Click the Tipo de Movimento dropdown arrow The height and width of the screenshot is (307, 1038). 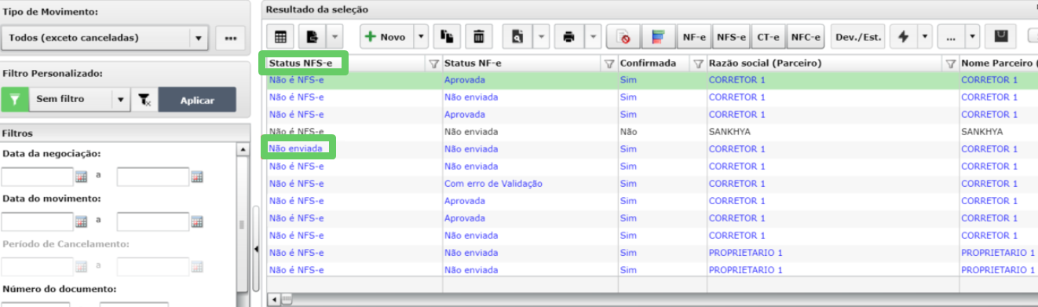pyautogui.click(x=199, y=38)
